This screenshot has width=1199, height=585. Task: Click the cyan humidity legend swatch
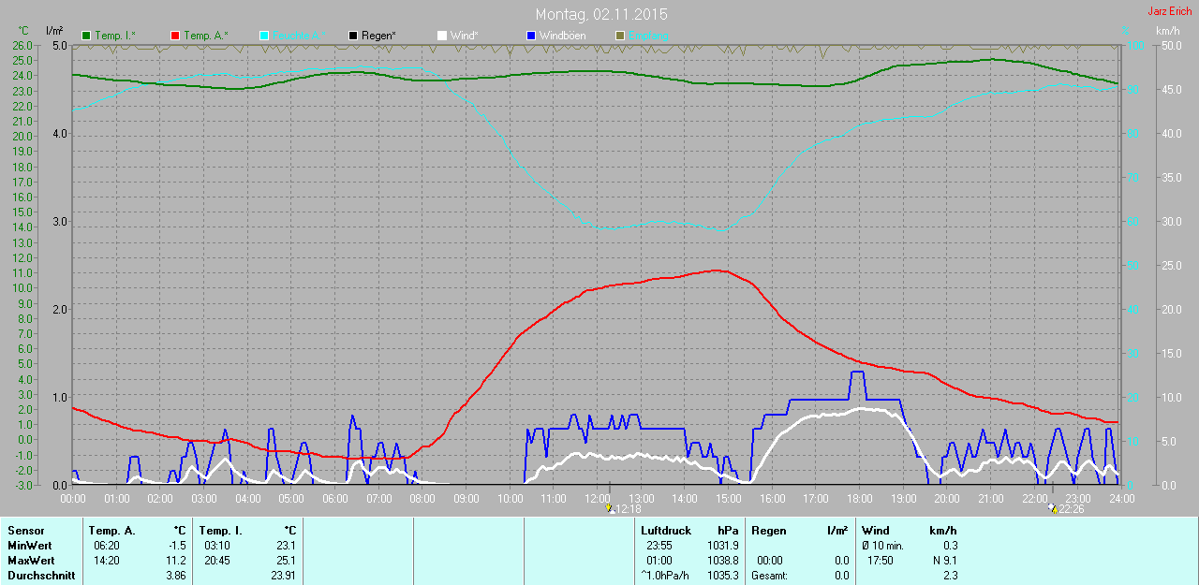point(264,36)
